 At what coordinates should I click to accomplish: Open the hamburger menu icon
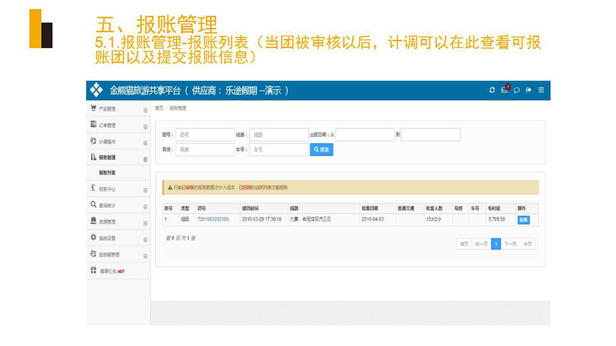click(541, 90)
